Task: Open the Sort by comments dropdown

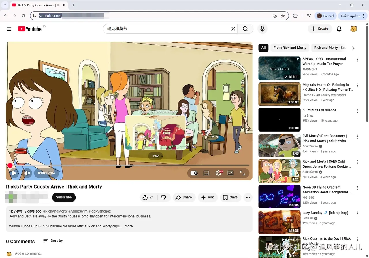Action: (53, 241)
